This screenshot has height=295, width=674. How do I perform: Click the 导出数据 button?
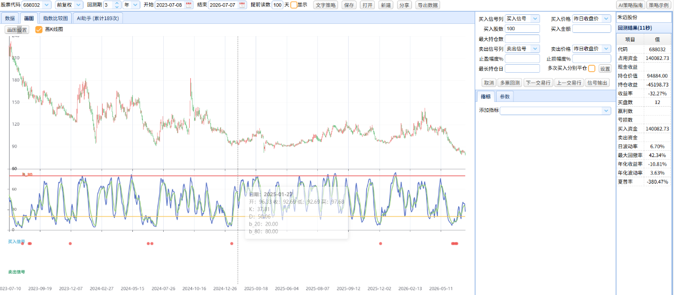[427, 5]
